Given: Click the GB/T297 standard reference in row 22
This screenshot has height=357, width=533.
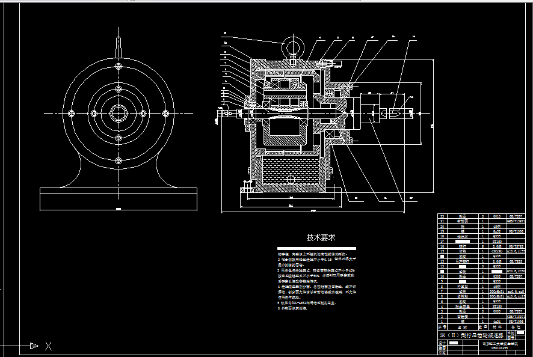Looking at the screenshot, I should 516,216.
